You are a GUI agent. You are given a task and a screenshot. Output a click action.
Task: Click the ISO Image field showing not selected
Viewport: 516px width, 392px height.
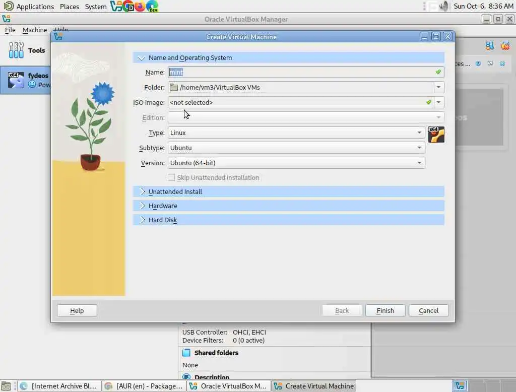pyautogui.click(x=300, y=102)
